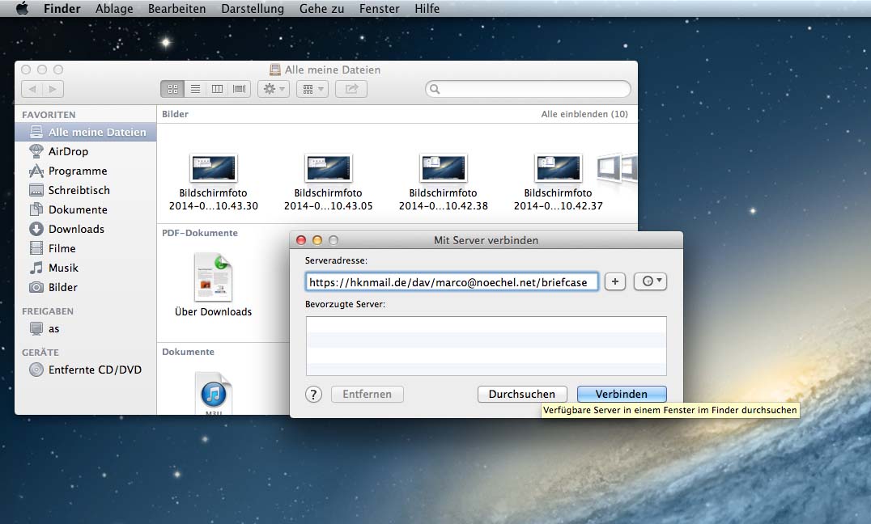Open the Darstellung menu
Viewport: 871px width, 524px height.
pyautogui.click(x=253, y=9)
